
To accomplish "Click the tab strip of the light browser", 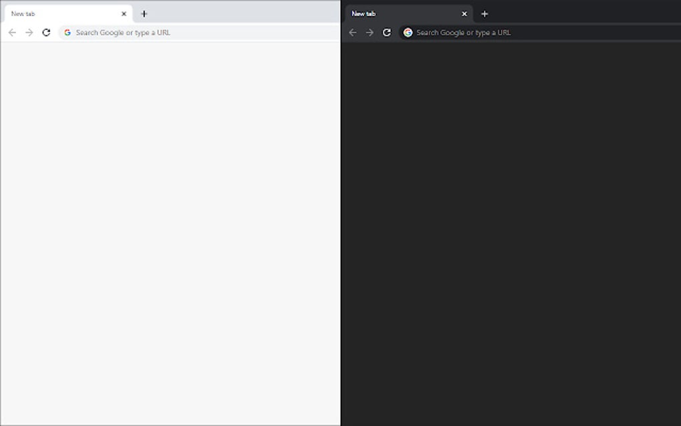I will click(234, 13).
